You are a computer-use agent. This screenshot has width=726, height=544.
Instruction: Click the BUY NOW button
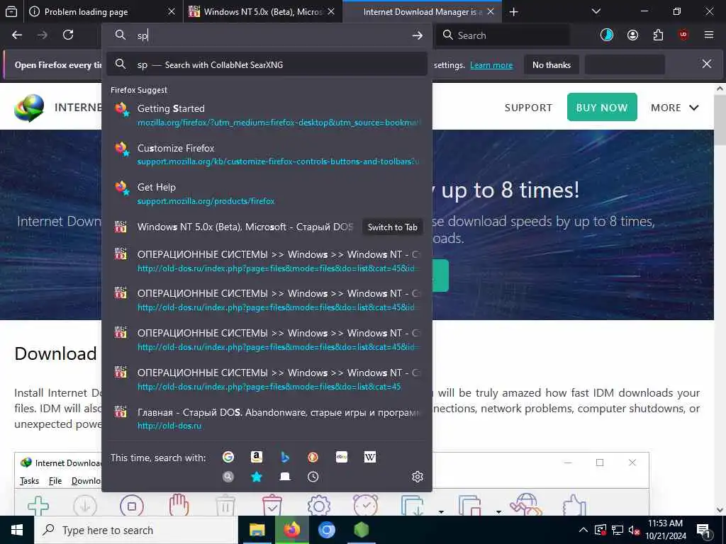pos(602,108)
